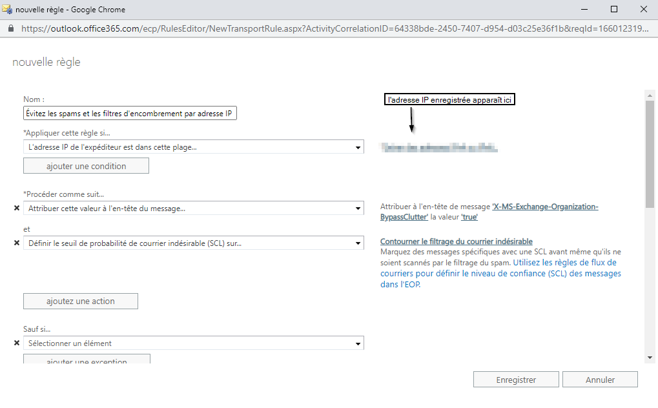Click the mail icon in the window title bar

[x=8, y=10]
